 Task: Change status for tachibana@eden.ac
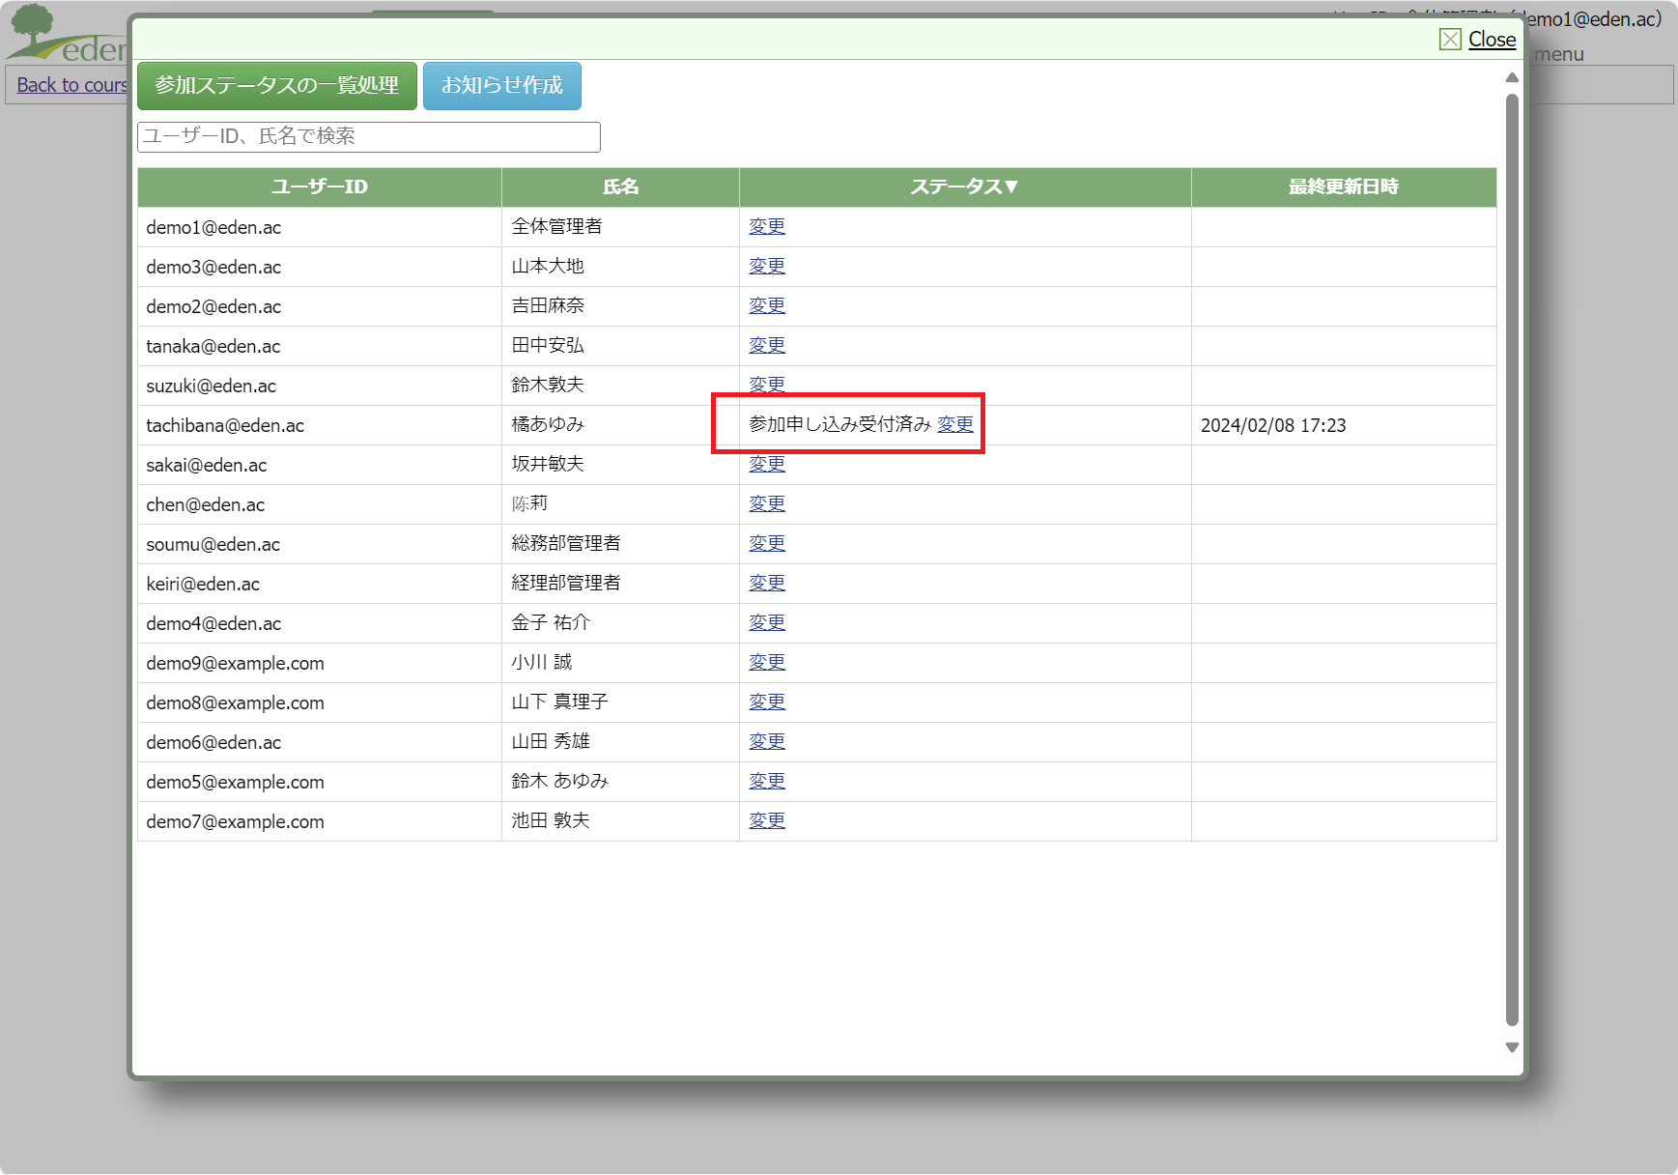[x=954, y=424]
